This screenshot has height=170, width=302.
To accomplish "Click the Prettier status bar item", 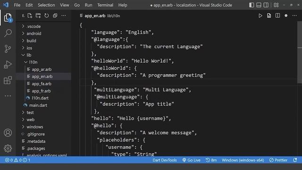I will [278, 160].
